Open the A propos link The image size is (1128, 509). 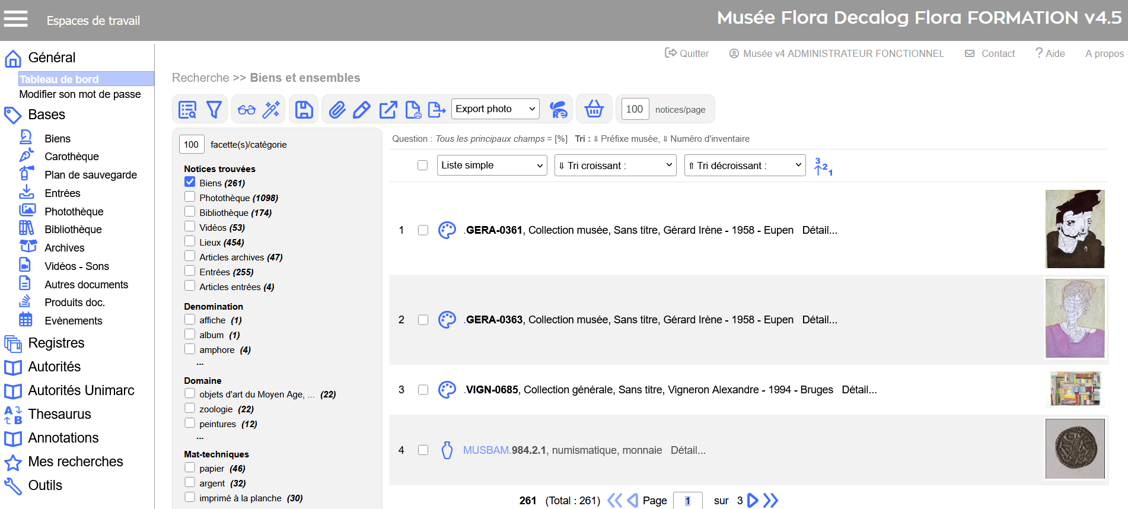tap(1104, 53)
